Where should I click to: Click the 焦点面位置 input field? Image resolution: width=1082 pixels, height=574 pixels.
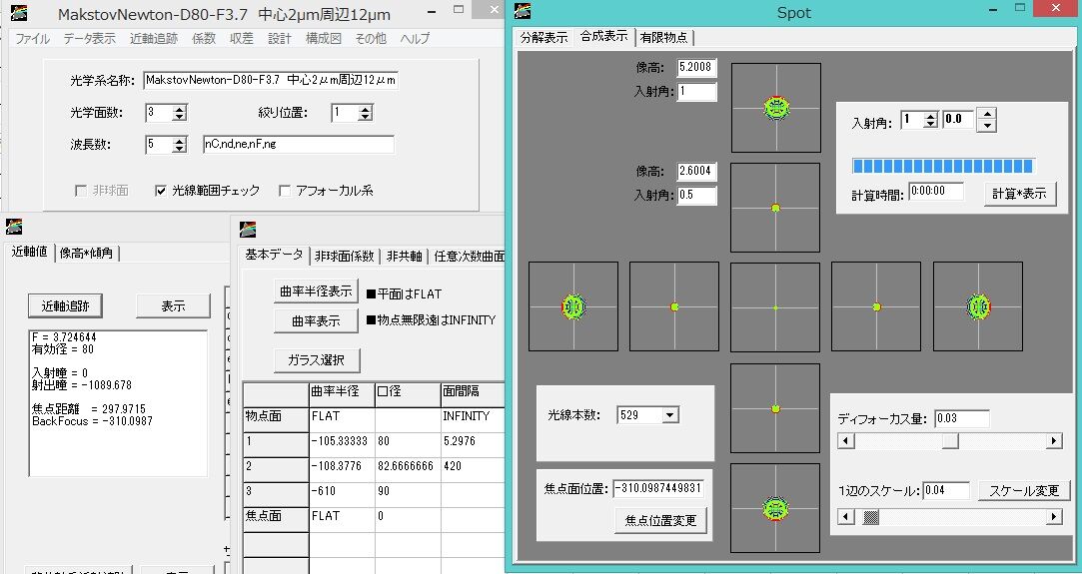click(x=658, y=488)
